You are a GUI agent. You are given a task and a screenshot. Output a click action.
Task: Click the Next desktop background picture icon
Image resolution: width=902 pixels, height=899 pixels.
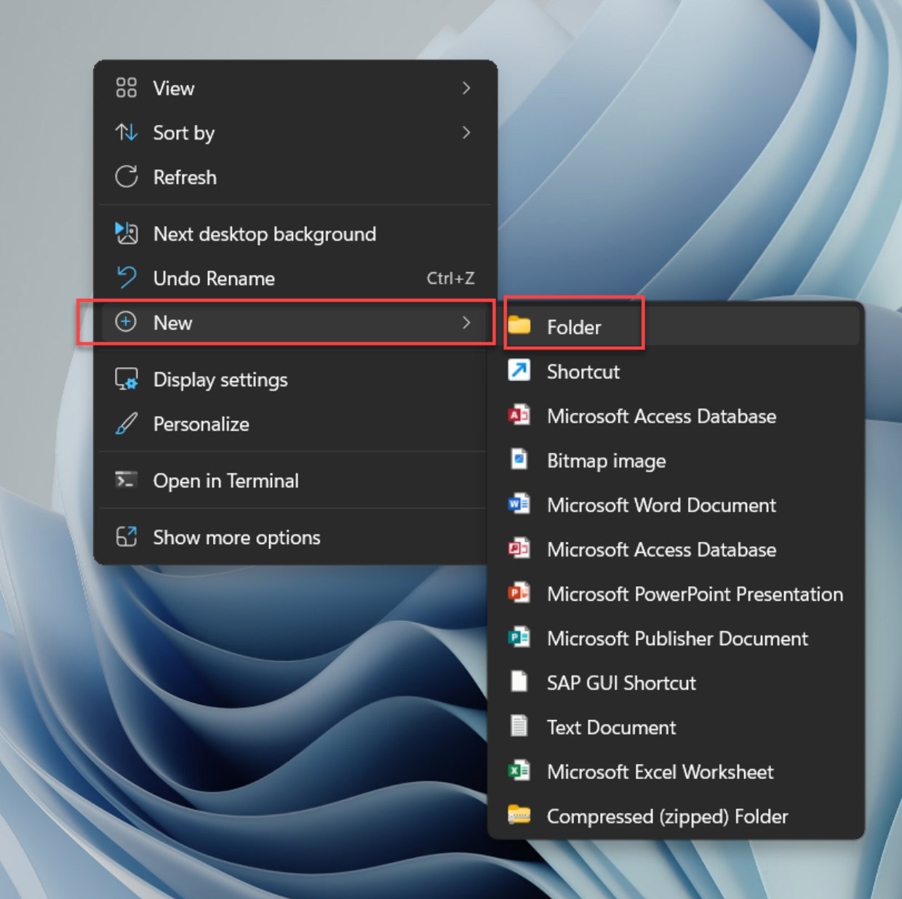[x=126, y=233]
